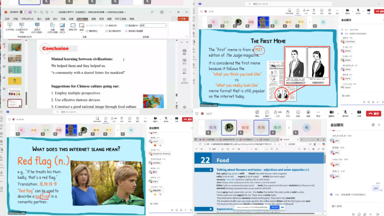Viewport: 384px width, 216px height.
Task: Click the red 共享 share button in PowerPoint
Action: tap(183, 19)
